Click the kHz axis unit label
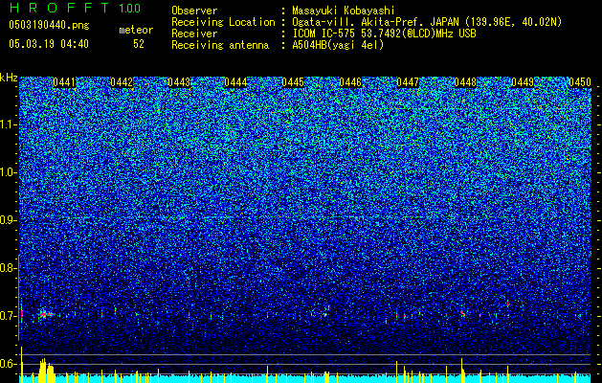 pyautogui.click(x=9, y=78)
